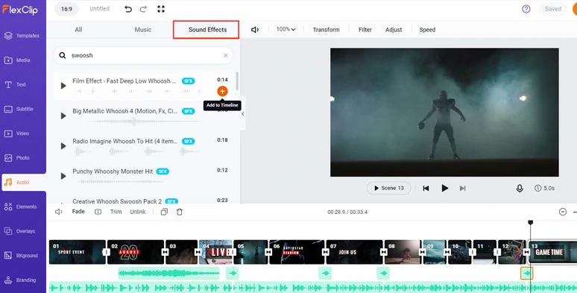
Task: Toggle volume icon beside 100% zoom
Action: 255,29
